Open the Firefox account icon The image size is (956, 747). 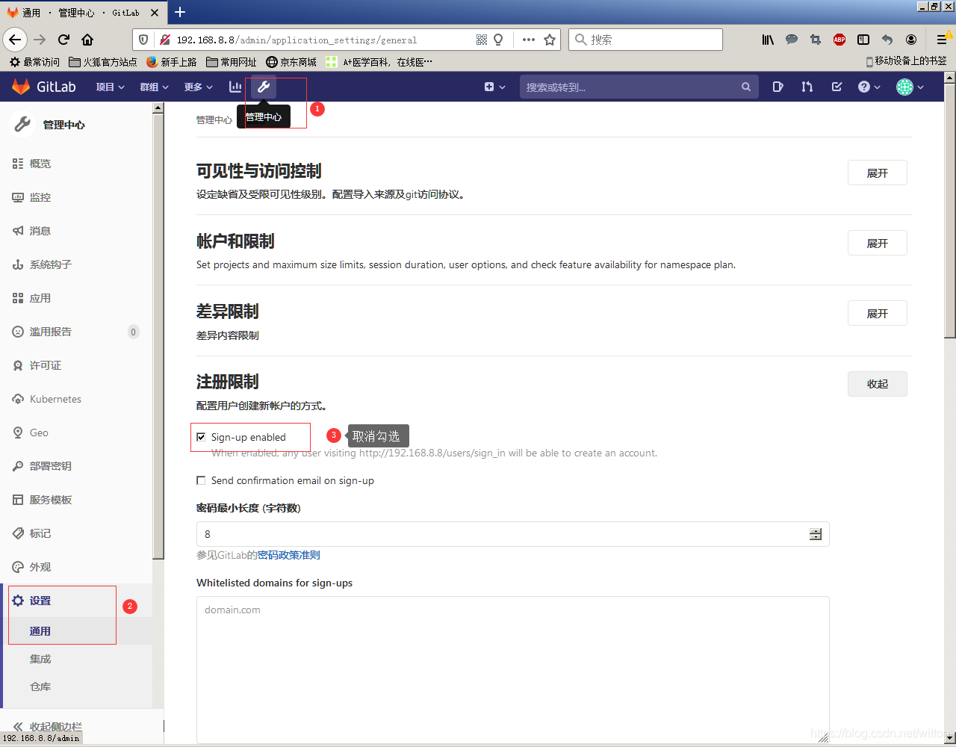[x=911, y=40]
